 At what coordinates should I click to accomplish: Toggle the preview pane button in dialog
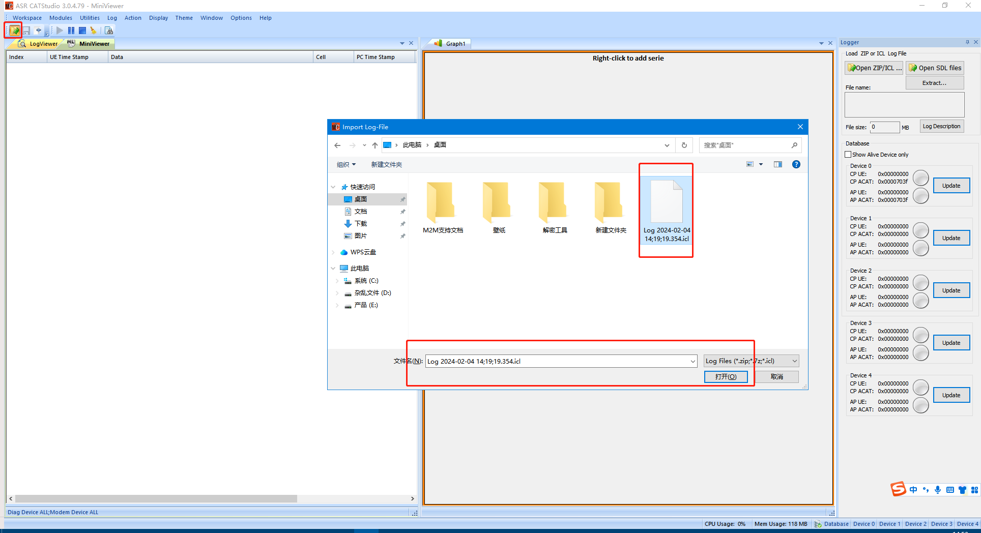[x=777, y=164]
